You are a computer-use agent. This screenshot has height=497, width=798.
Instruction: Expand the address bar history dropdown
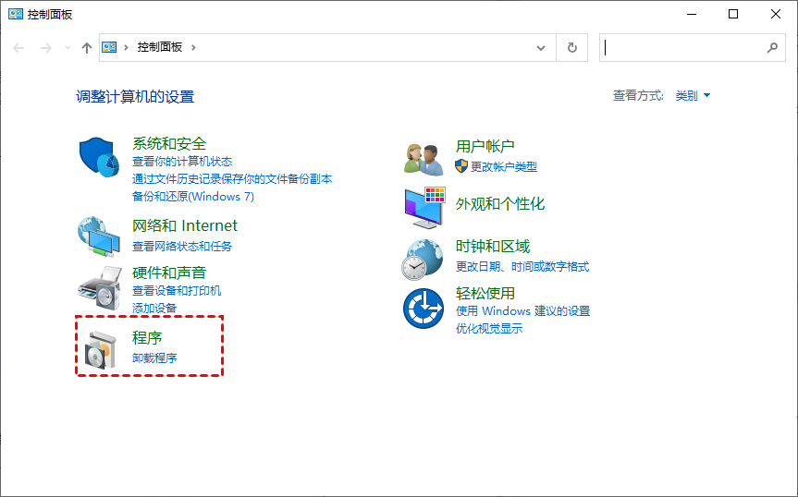pyautogui.click(x=541, y=48)
